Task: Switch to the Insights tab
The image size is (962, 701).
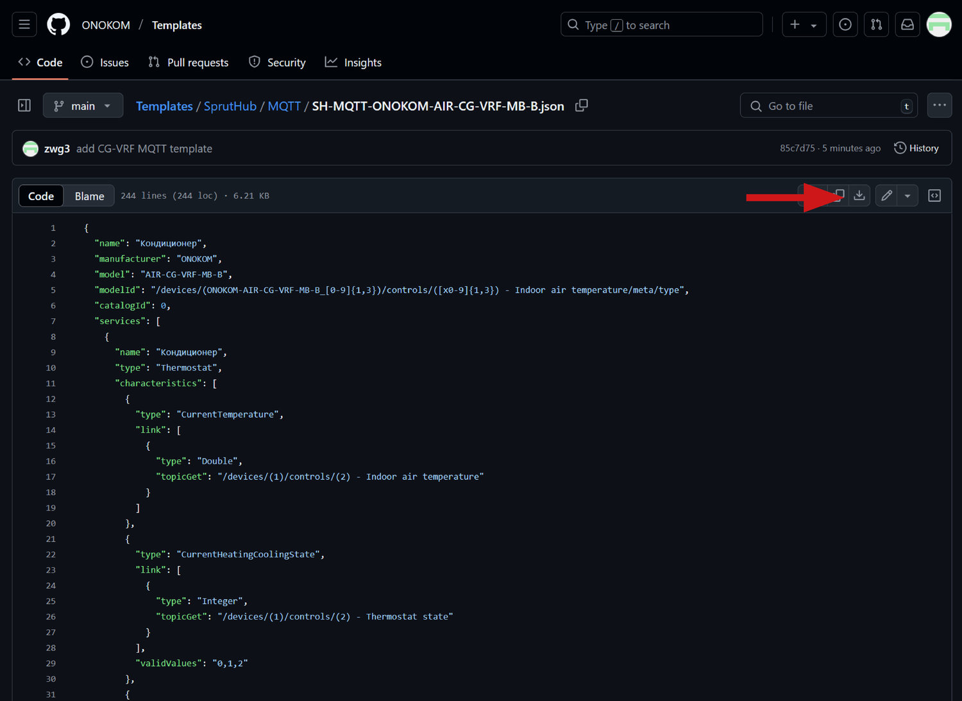Action: [353, 62]
